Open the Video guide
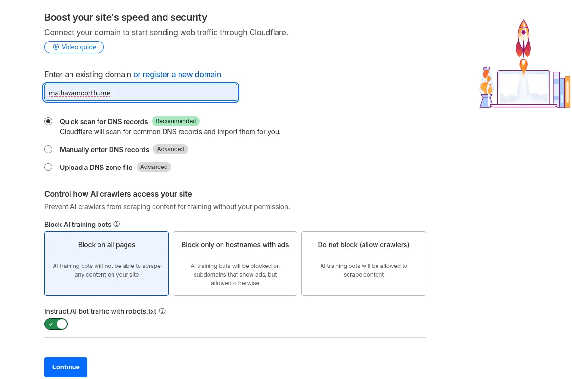The height and width of the screenshot is (379, 572). pyautogui.click(x=78, y=47)
